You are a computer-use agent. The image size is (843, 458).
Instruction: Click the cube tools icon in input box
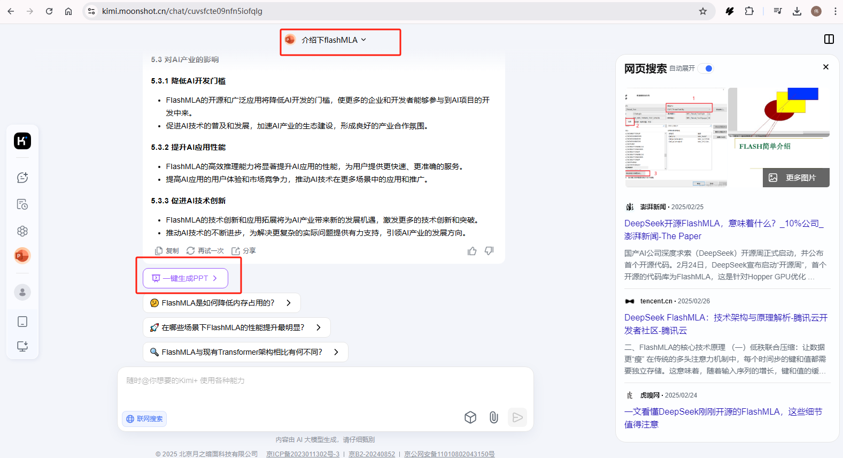tap(470, 417)
